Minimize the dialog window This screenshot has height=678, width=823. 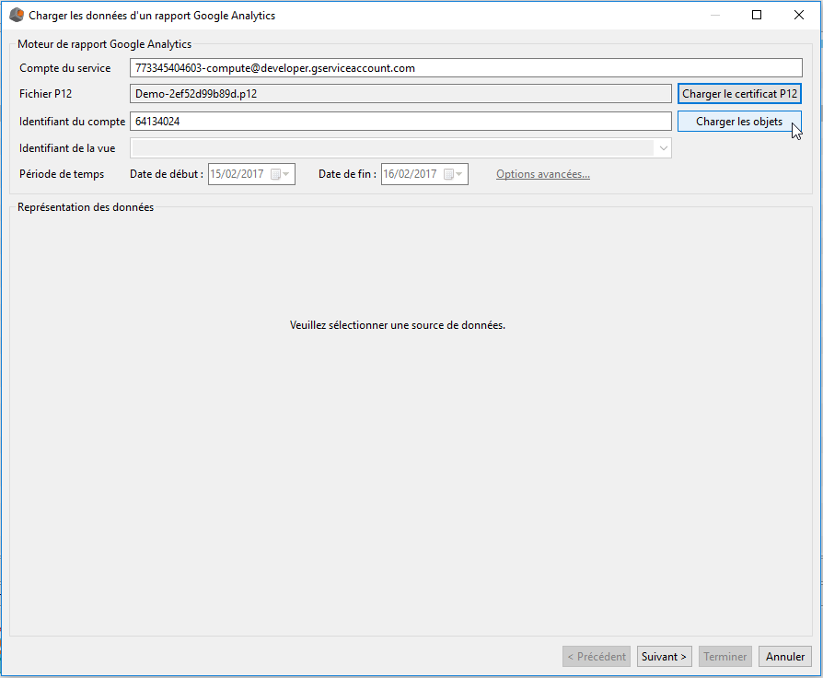click(714, 15)
